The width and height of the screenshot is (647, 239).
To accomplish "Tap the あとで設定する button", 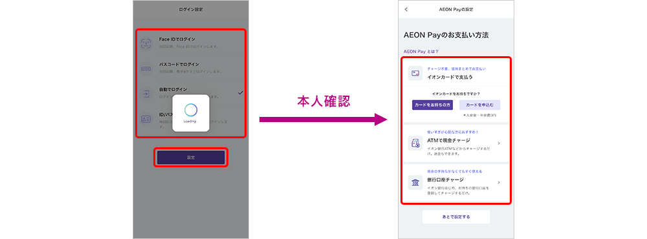I will [x=456, y=217].
